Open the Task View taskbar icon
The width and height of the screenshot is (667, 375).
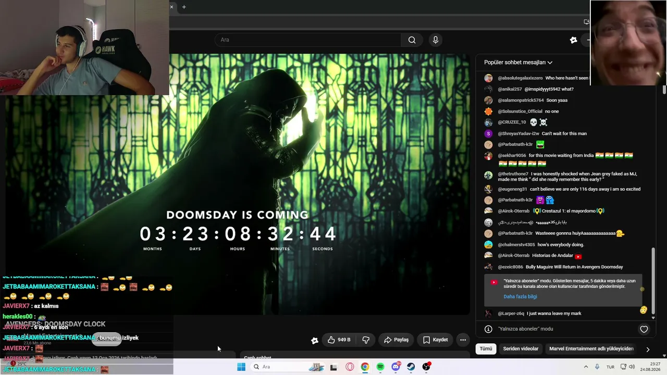[x=333, y=367]
